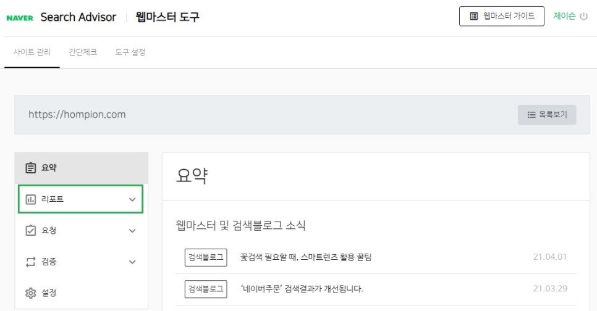This screenshot has height=311, width=597.
Task: Click the book icon in 웹마스터 가이드
Action: [474, 17]
